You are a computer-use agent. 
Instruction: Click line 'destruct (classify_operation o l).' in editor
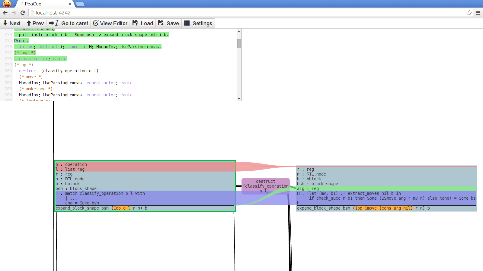click(60, 71)
